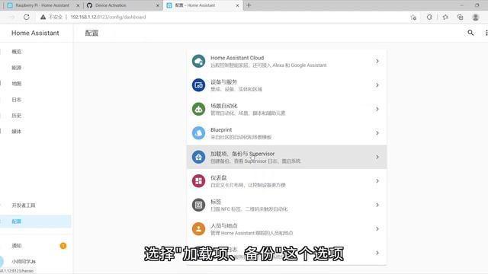Expand the bottom row chevron under 人员与地点
488x274 pixels.
click(x=377, y=253)
